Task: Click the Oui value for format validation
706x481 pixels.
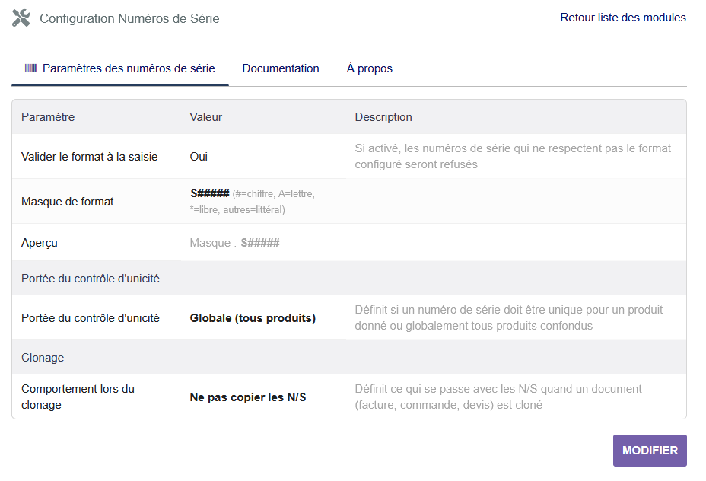Action: click(199, 157)
